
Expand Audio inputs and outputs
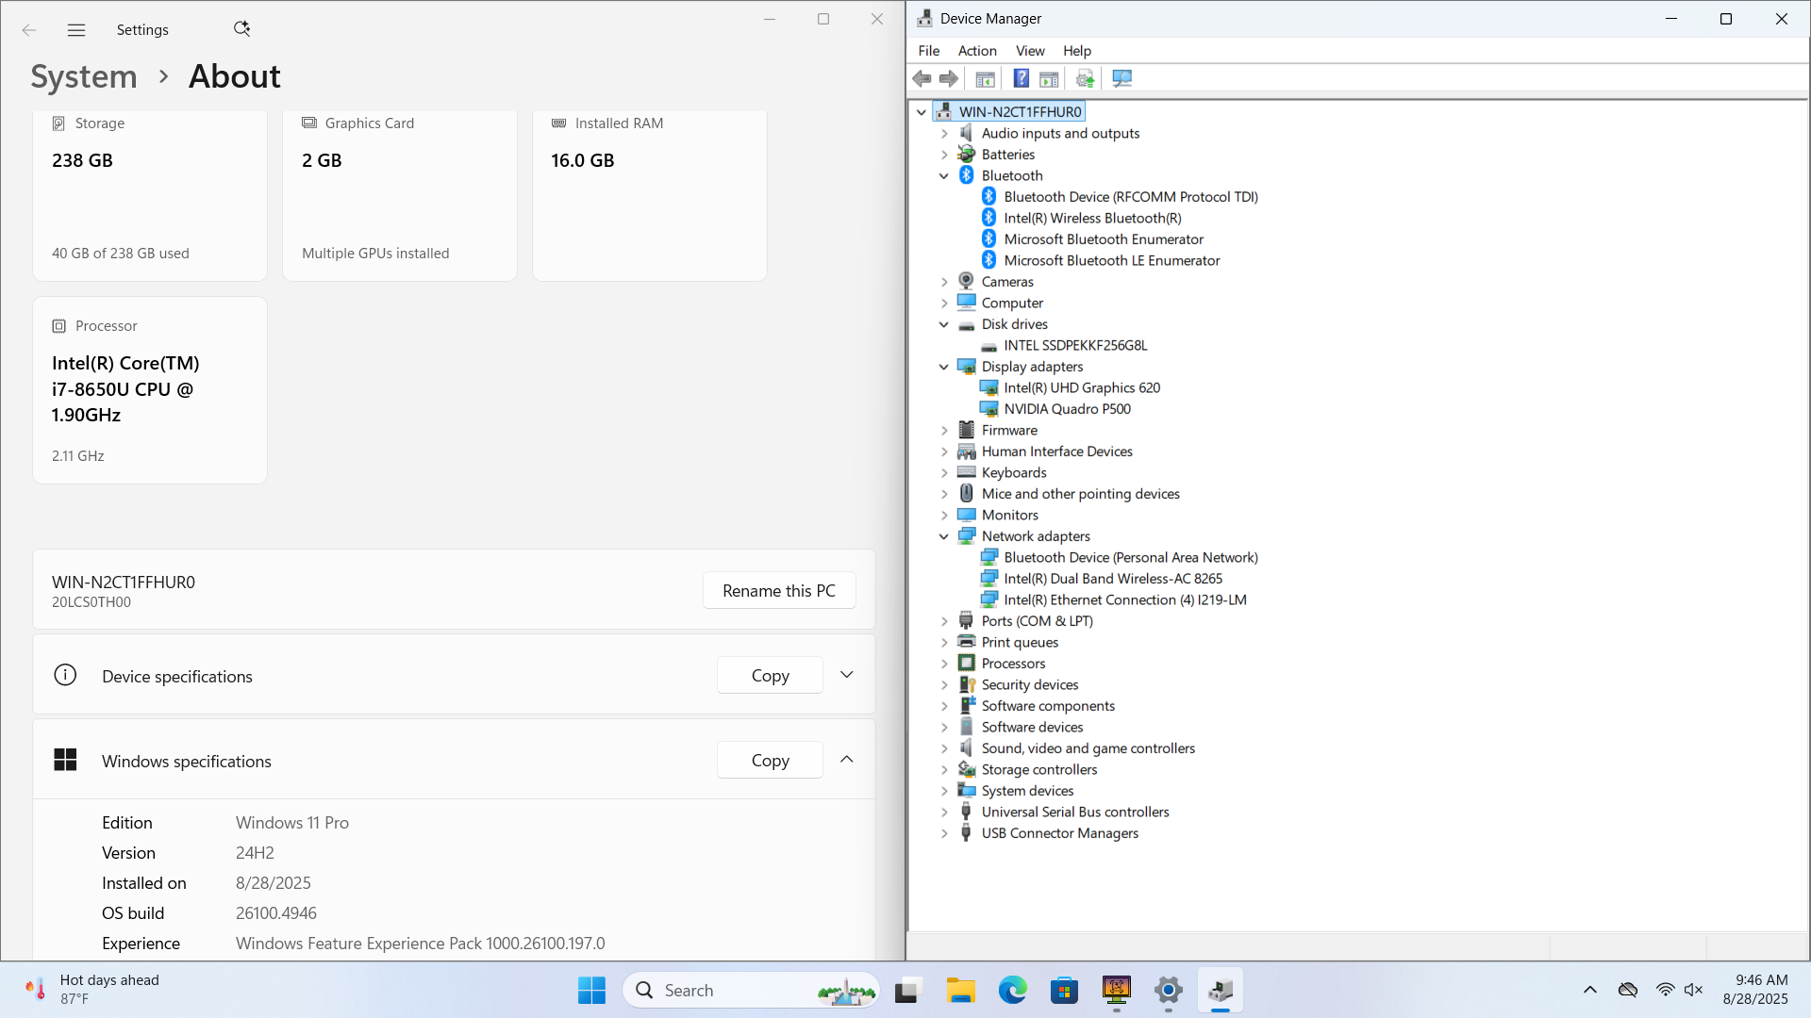tap(944, 133)
